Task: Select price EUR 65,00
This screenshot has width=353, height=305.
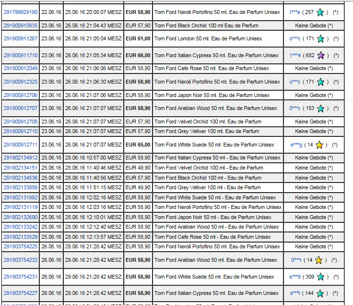Action: point(138,145)
